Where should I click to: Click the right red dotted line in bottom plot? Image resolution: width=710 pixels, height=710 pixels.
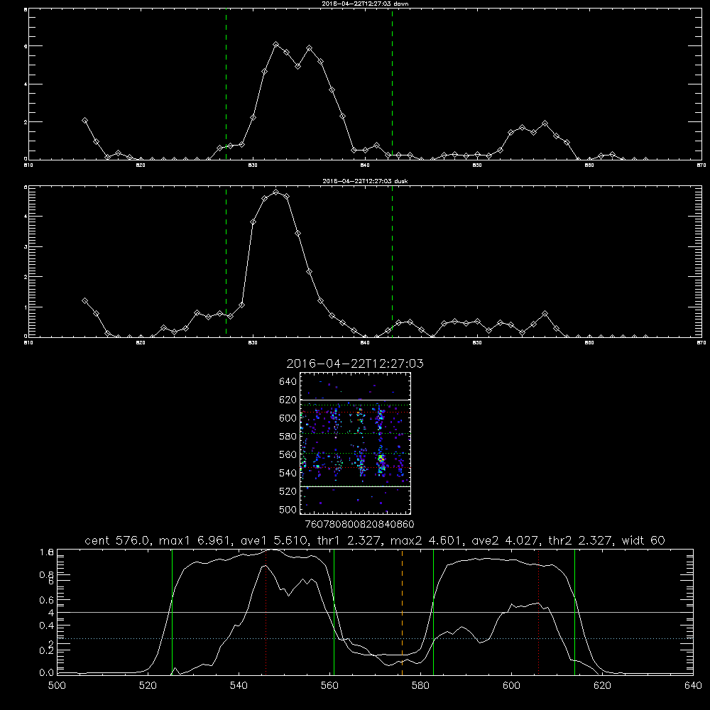coord(538,611)
